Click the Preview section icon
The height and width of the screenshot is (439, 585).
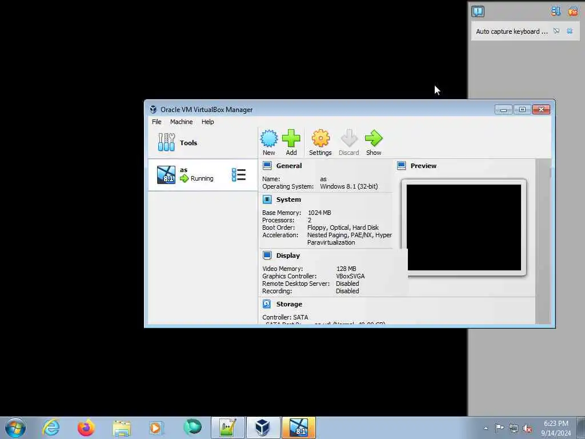[x=402, y=165]
